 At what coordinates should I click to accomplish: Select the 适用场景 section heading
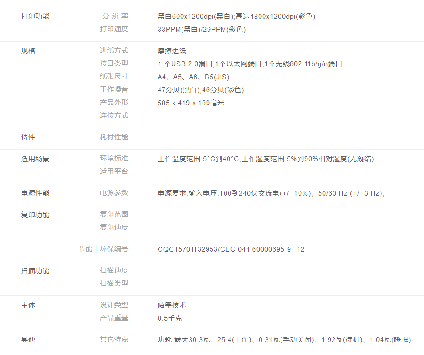pyautogui.click(x=35, y=159)
